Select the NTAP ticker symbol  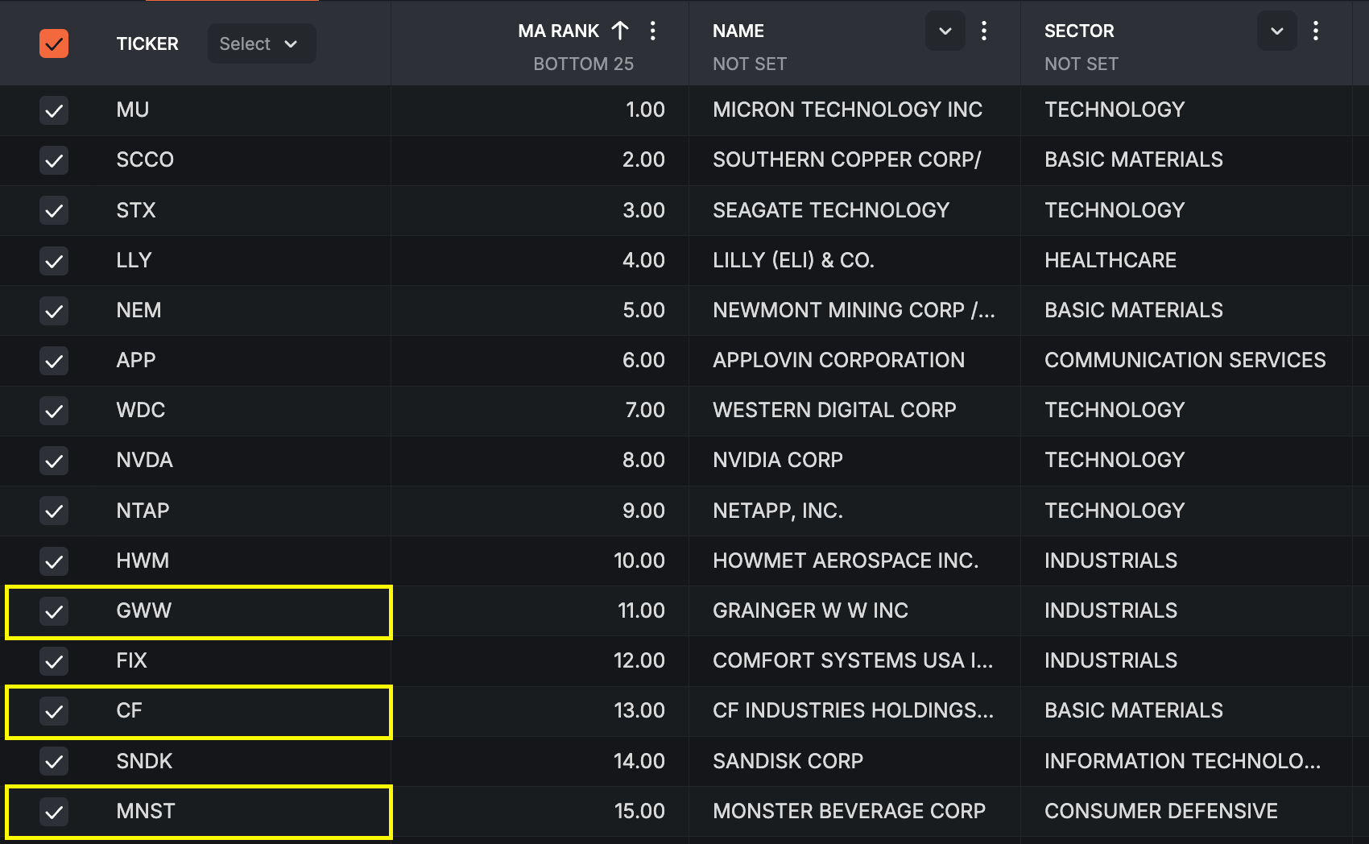click(143, 511)
